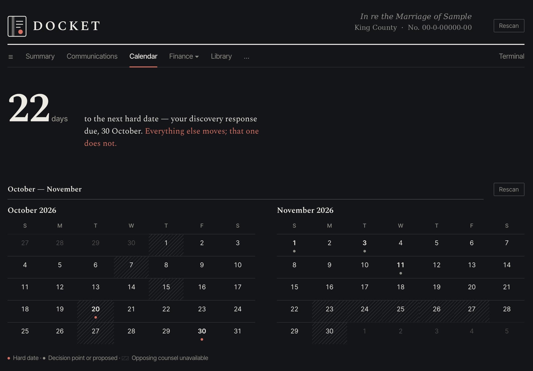Click the 'Hard date' legend entry
The width and height of the screenshot is (533, 371).
23,358
